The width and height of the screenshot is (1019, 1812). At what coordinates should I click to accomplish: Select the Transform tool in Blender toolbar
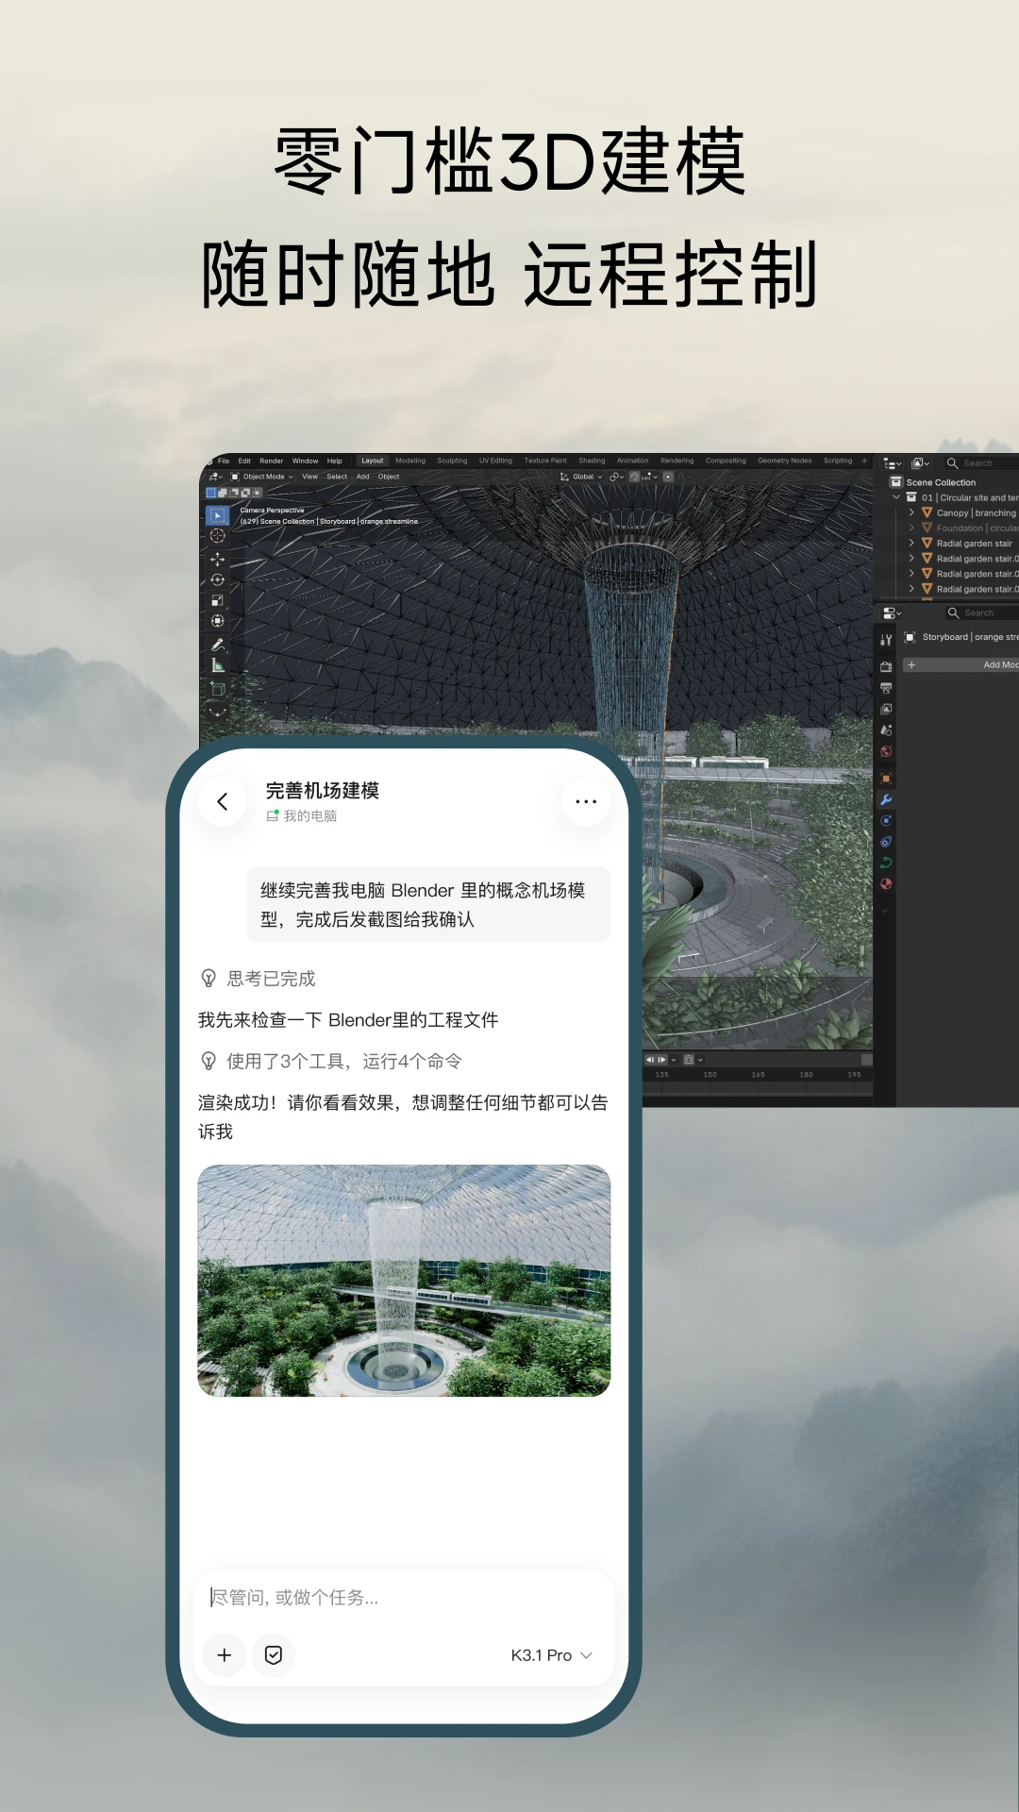218,621
